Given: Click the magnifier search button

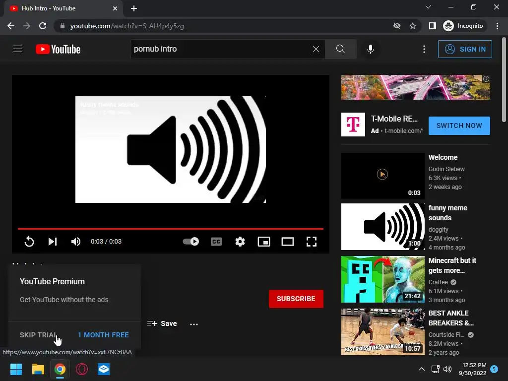Looking at the screenshot, I should pyautogui.click(x=340, y=49).
